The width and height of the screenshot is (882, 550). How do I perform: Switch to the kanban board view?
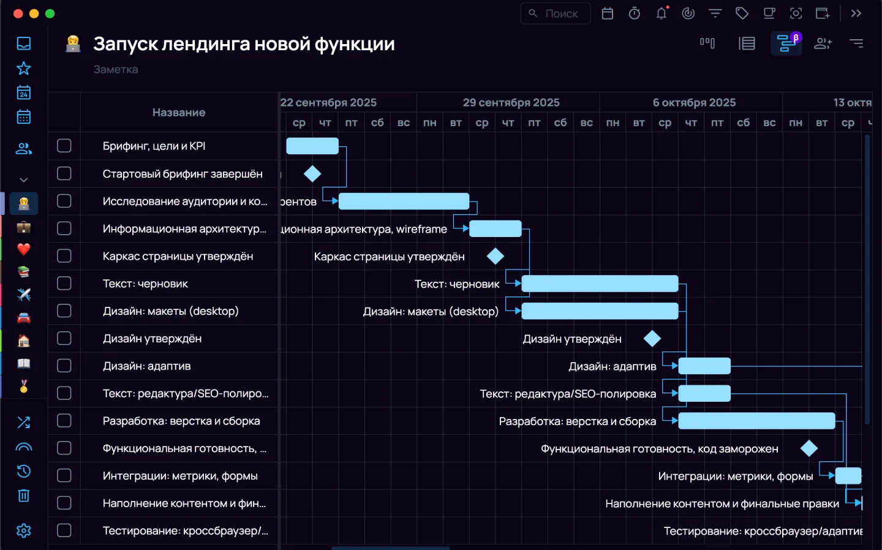[707, 43]
